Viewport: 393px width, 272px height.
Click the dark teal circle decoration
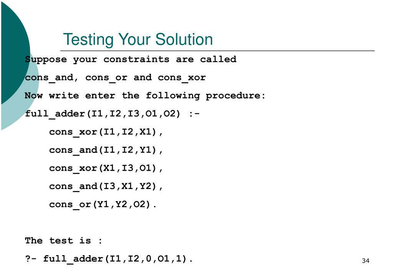(x=15, y=53)
